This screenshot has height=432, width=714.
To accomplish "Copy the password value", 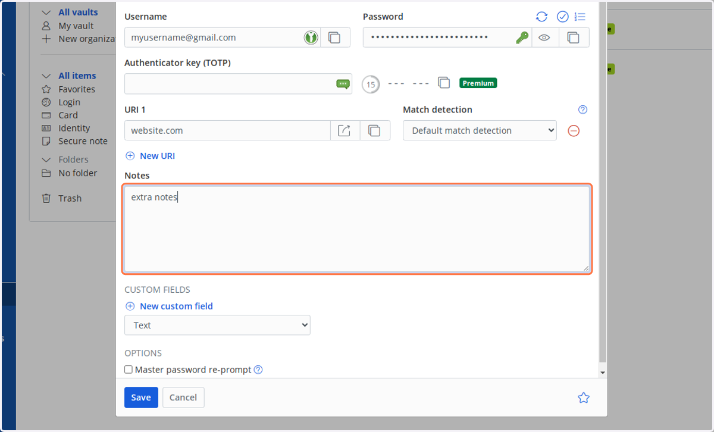I will 574,37.
